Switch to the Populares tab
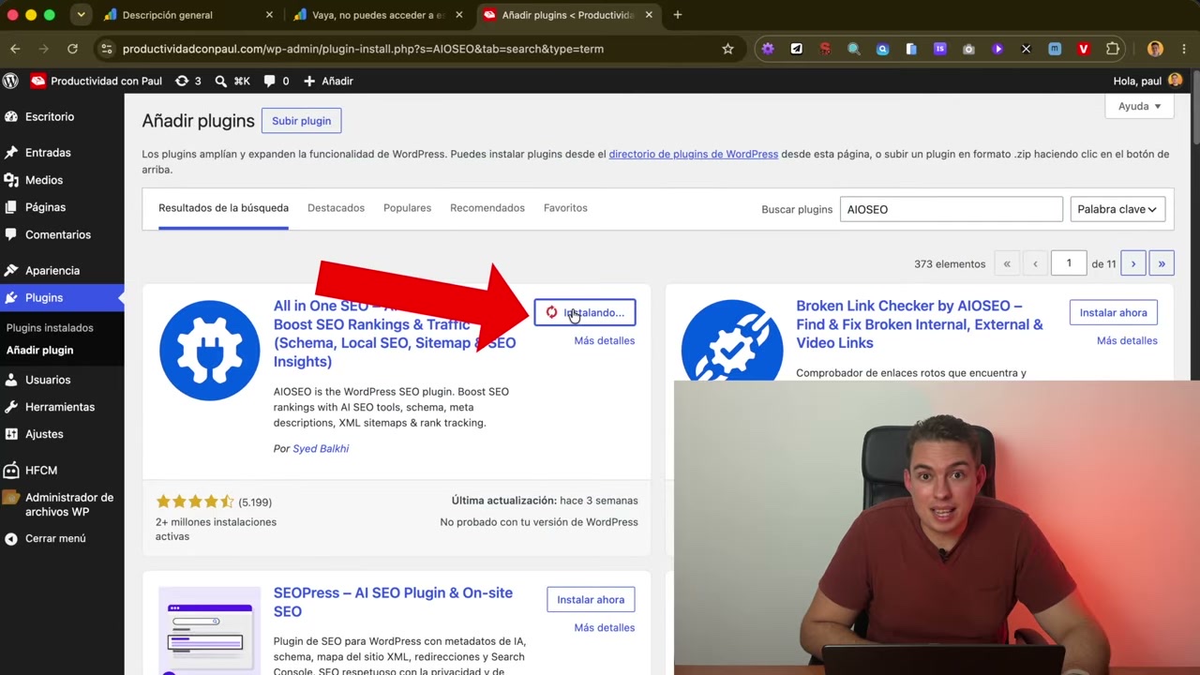This screenshot has height=675, width=1200. pos(407,208)
